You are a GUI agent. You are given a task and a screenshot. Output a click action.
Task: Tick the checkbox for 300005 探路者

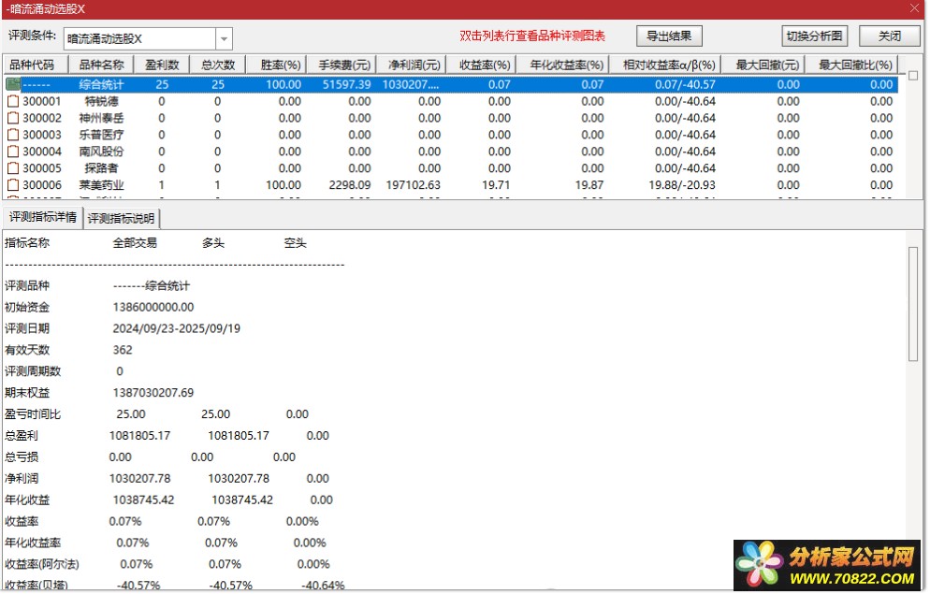12,168
